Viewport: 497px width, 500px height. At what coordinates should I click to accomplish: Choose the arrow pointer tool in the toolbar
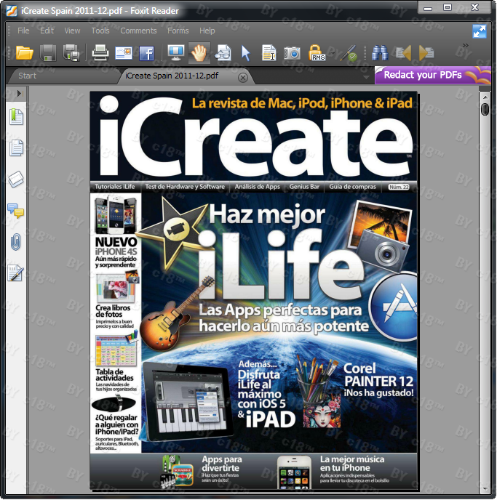(246, 53)
